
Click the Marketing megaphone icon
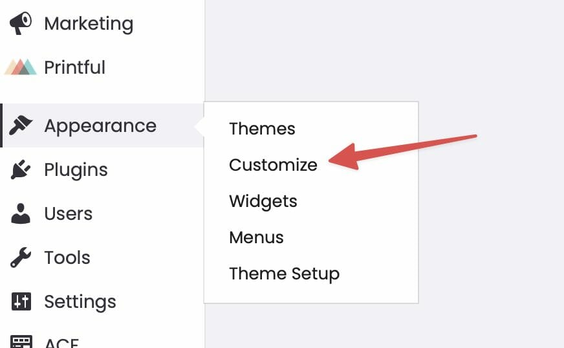21,24
